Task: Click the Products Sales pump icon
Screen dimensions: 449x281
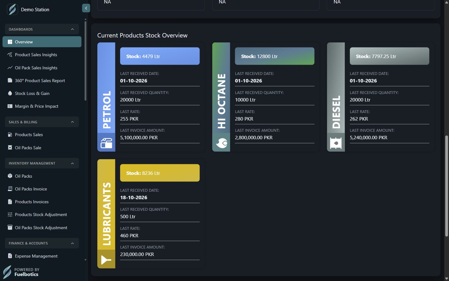Action: [10, 135]
